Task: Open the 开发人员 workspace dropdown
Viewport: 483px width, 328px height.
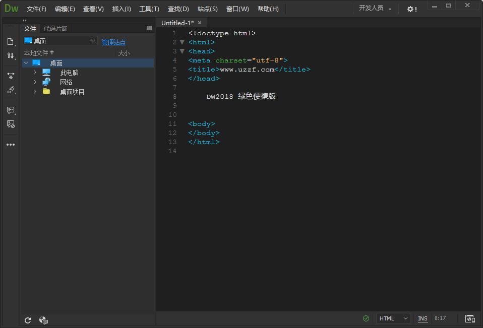Action: click(x=375, y=8)
